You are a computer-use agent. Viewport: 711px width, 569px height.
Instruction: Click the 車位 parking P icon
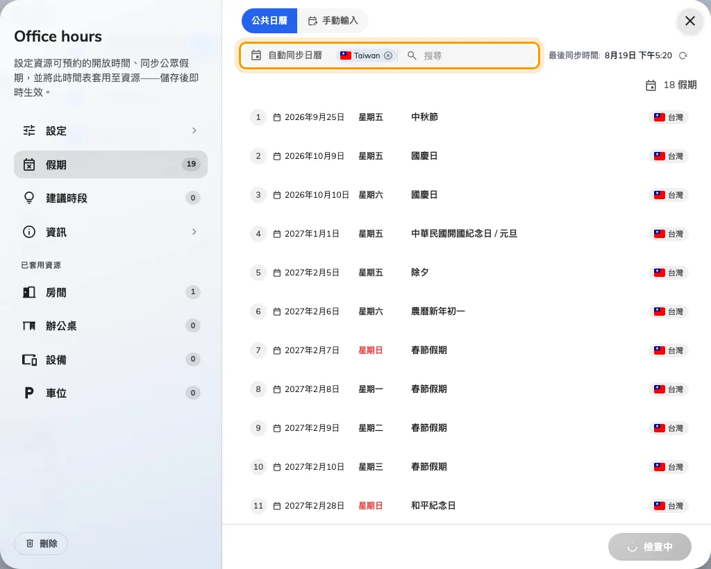point(29,393)
